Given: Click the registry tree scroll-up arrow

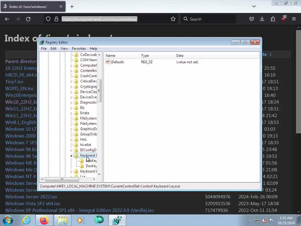Looking at the screenshot, I should click(x=99, y=55).
